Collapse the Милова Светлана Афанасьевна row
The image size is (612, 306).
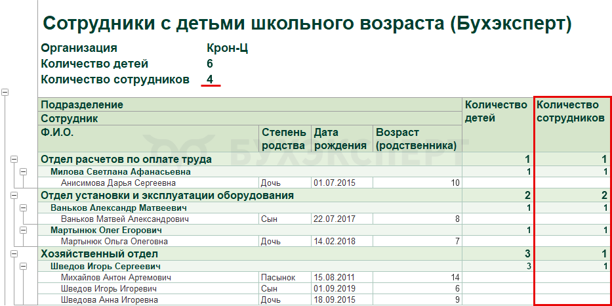[x=24, y=171]
